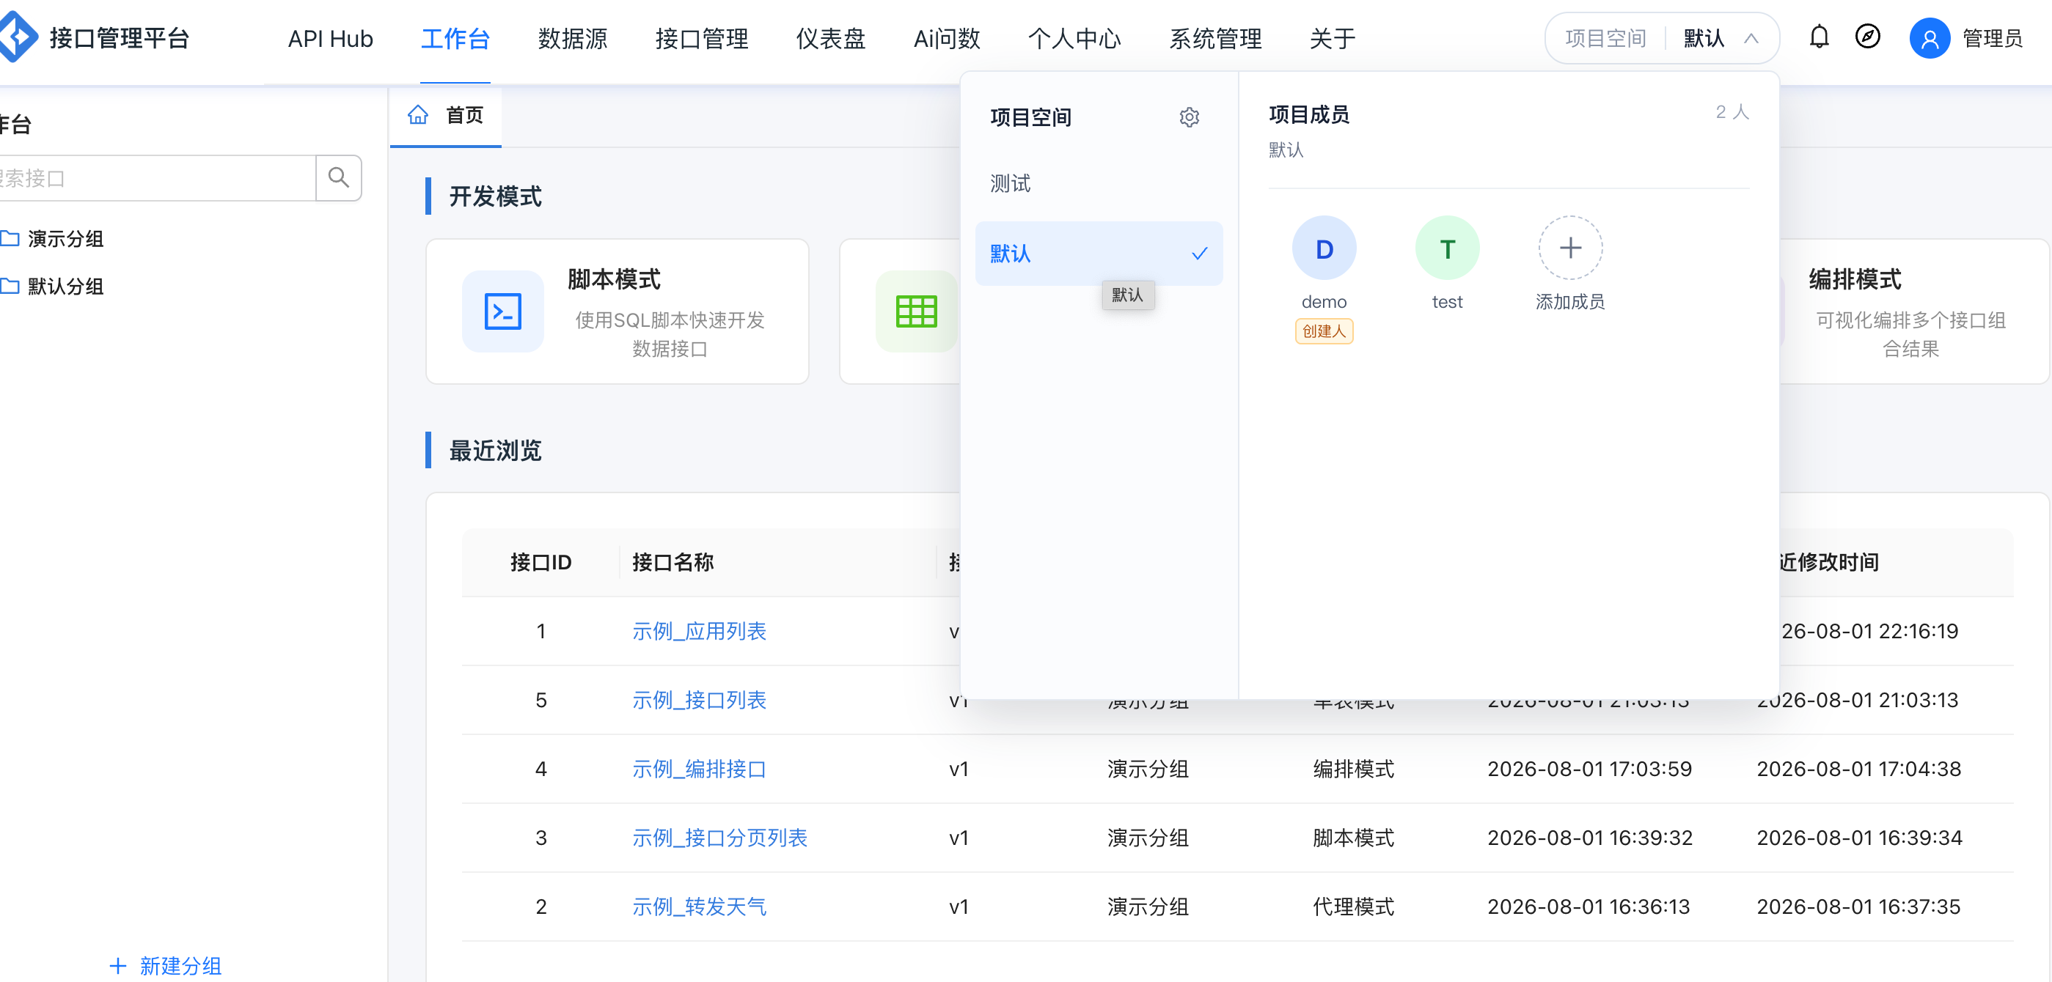
Task: Click the 2 人 member count
Action: point(1732,112)
